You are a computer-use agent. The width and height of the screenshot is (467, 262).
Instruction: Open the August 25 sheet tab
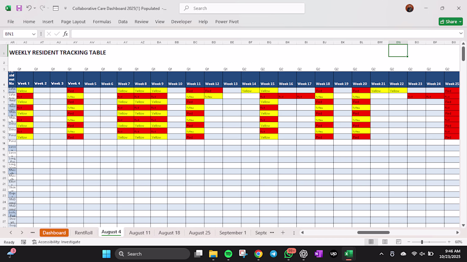coord(200,233)
